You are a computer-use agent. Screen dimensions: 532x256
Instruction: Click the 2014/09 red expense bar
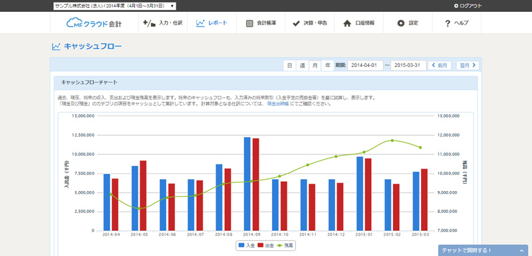(256, 184)
